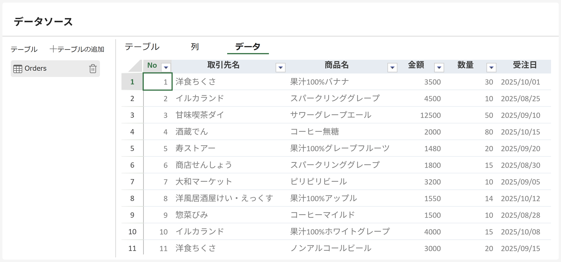Click the date cell 2025/10/01
Image resolution: width=561 pixels, height=262 pixels.
click(521, 82)
